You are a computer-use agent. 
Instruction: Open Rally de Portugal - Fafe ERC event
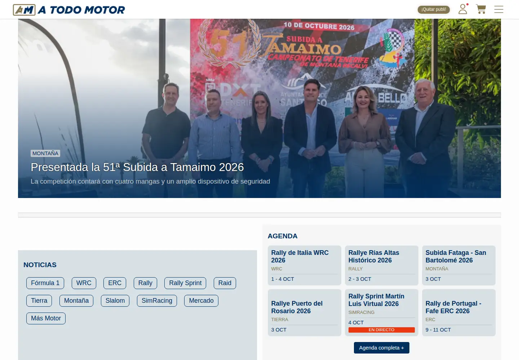[459, 312]
